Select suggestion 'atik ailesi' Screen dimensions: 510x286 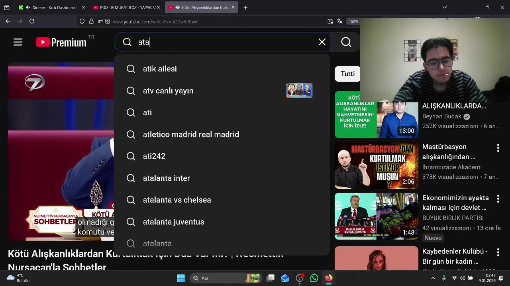222,69
